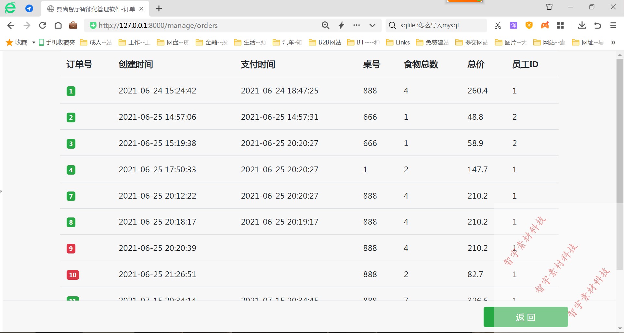Click total price 82.7

475,274
